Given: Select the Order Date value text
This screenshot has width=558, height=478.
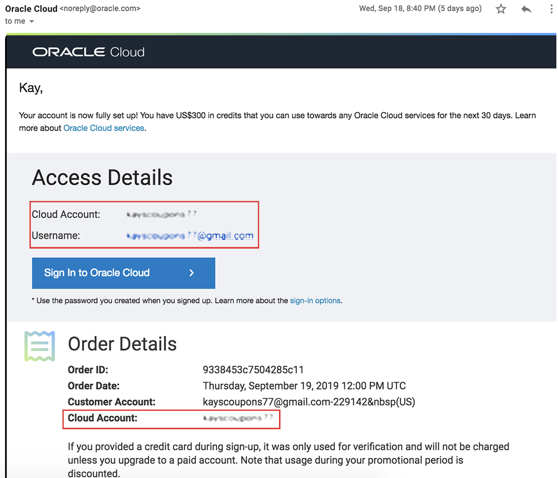Looking at the screenshot, I should pos(304,386).
